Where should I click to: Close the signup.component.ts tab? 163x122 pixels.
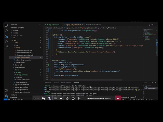(83, 25)
